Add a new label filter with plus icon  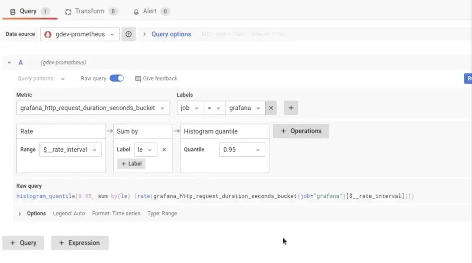tap(291, 108)
